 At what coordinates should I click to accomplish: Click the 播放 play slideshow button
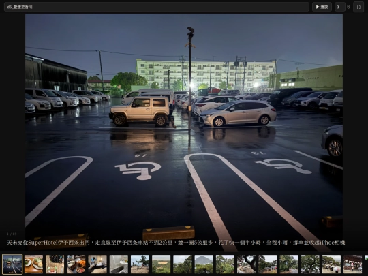(x=322, y=7)
